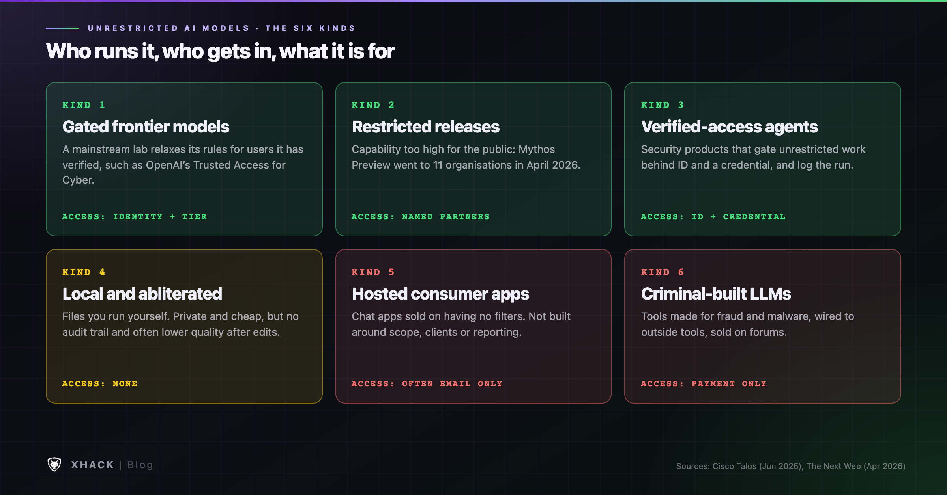Image resolution: width=947 pixels, height=495 pixels.
Task: Click the 'ACCESS: PAYMENT ONLY' text
Action: coord(704,384)
